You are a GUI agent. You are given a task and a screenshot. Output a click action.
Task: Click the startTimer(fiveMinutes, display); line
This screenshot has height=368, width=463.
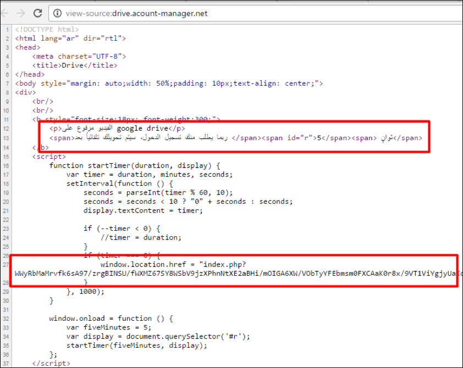click(x=137, y=345)
